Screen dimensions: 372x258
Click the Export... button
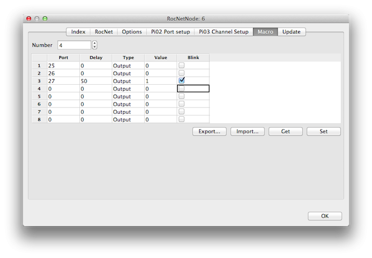[x=209, y=131]
